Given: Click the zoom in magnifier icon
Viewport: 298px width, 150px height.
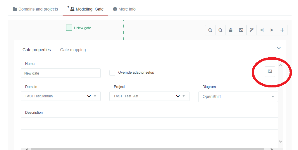Looking at the screenshot, I should click(210, 30).
